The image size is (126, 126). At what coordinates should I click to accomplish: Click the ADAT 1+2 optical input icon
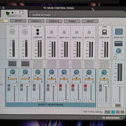(51, 32)
